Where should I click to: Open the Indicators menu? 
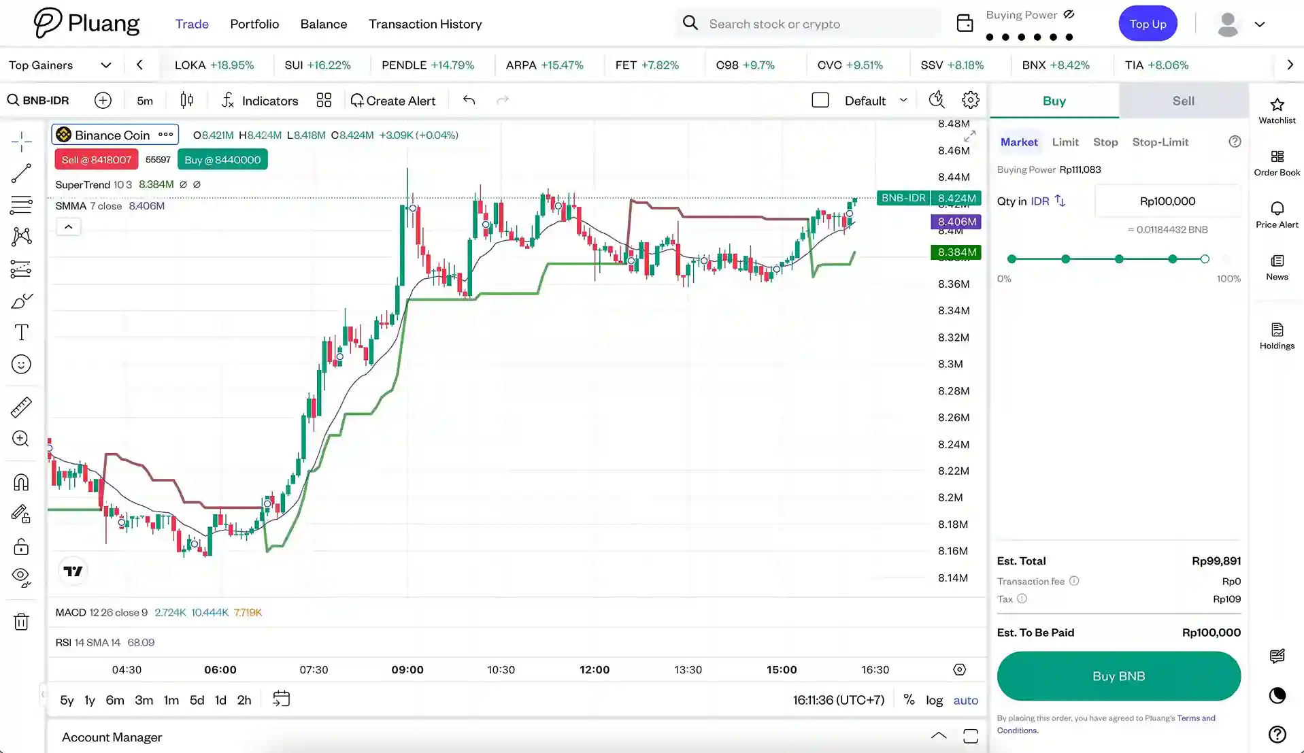(260, 101)
